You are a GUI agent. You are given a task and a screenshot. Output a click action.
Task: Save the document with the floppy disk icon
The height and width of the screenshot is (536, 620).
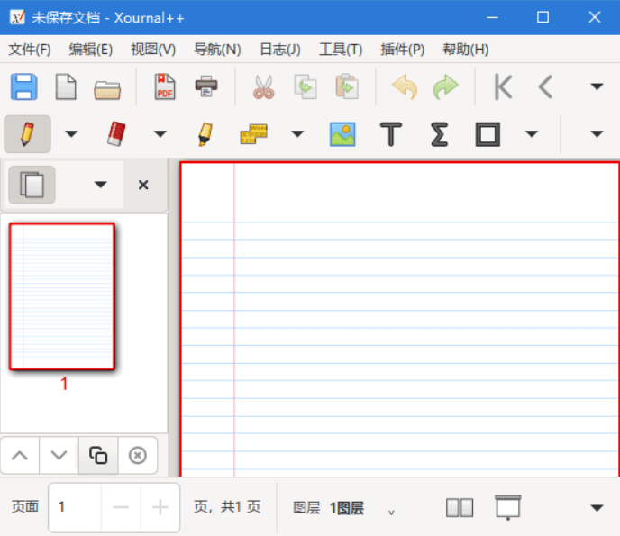pyautogui.click(x=24, y=86)
